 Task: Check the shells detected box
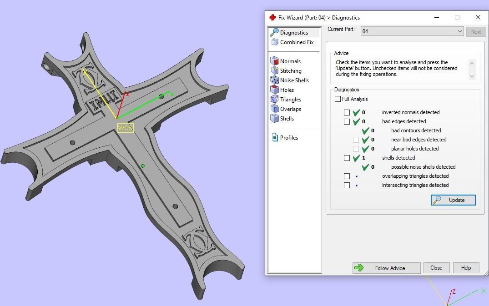coord(347,158)
